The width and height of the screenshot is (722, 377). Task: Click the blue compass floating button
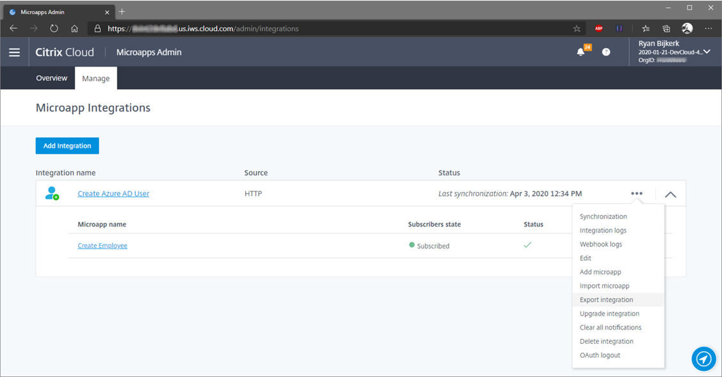click(703, 358)
